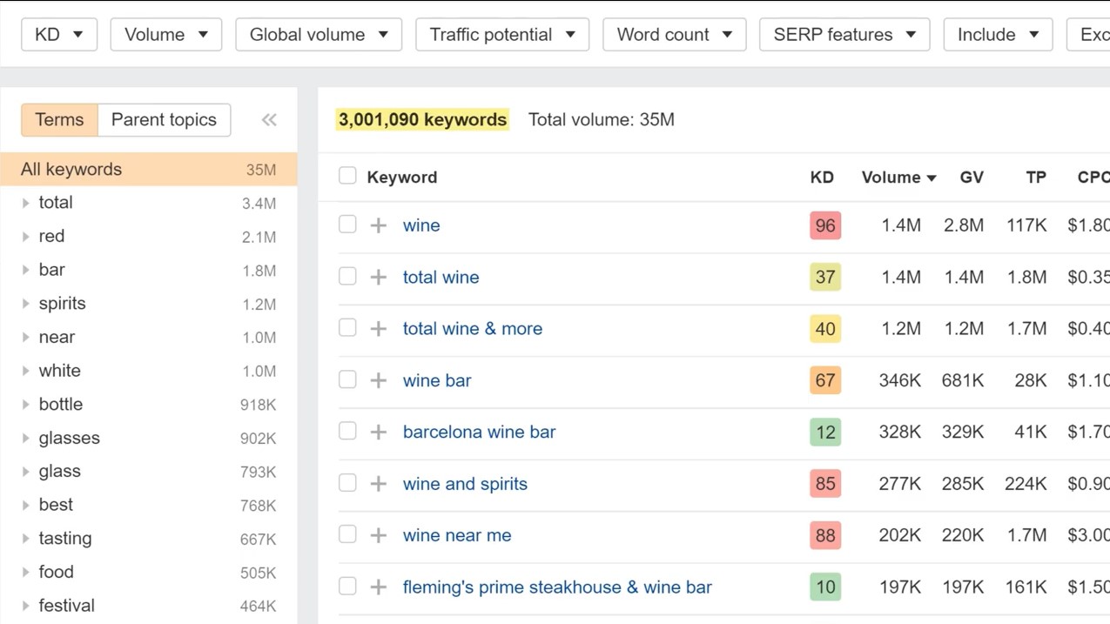
Task: Expand the 'total' term group
Action: (26, 203)
